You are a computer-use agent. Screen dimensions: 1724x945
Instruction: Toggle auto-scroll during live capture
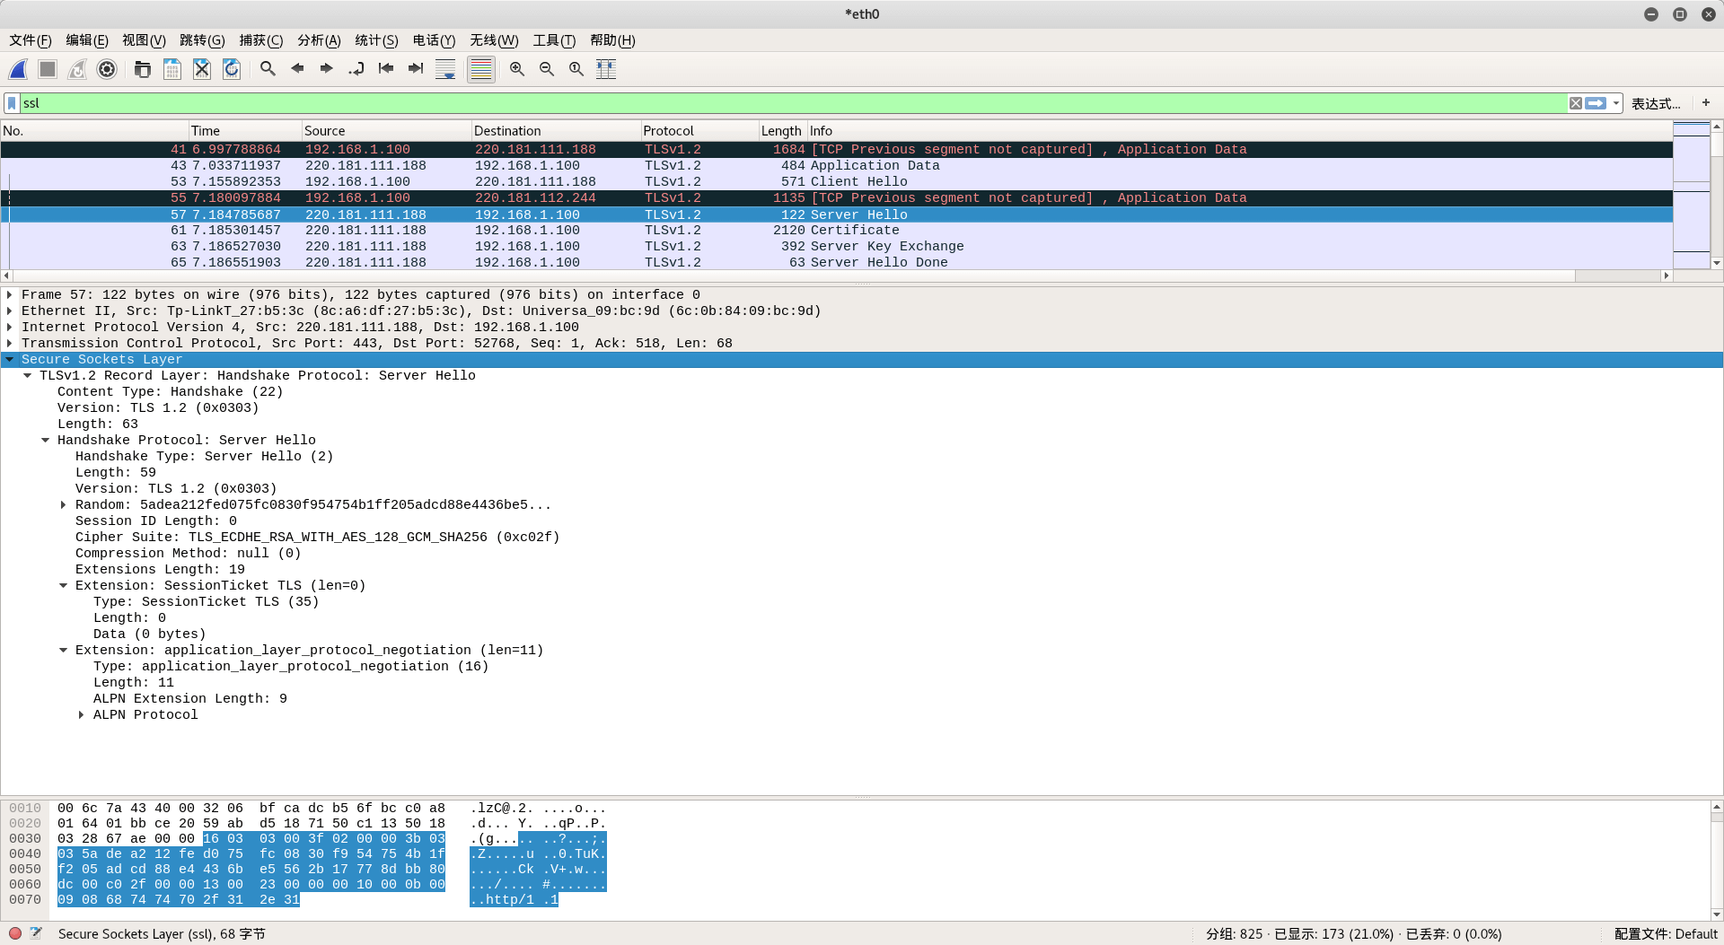tap(445, 69)
